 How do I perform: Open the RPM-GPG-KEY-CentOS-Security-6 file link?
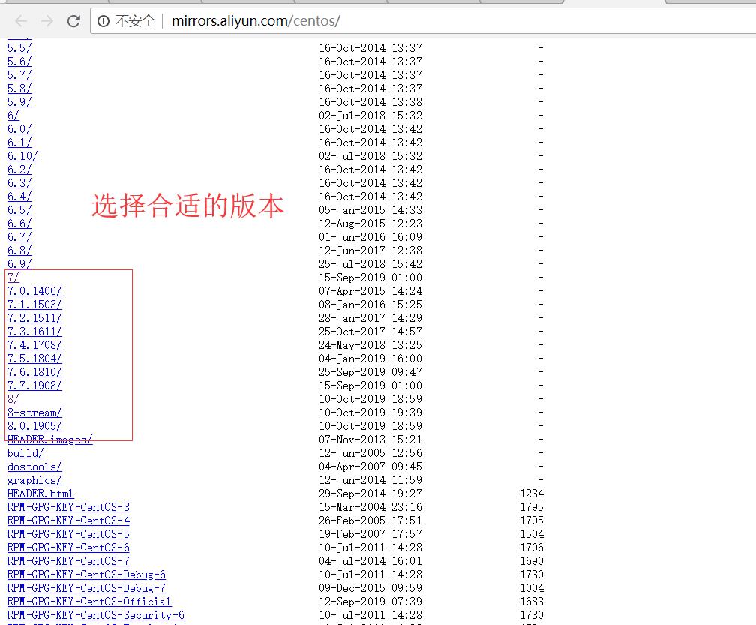95,615
